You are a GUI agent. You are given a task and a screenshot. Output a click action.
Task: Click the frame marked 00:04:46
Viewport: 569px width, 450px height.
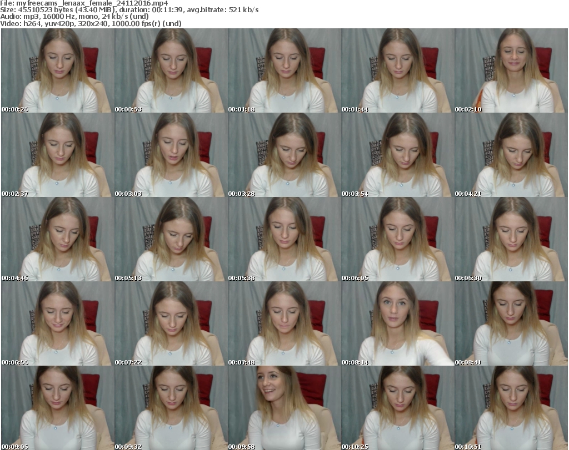click(58, 240)
